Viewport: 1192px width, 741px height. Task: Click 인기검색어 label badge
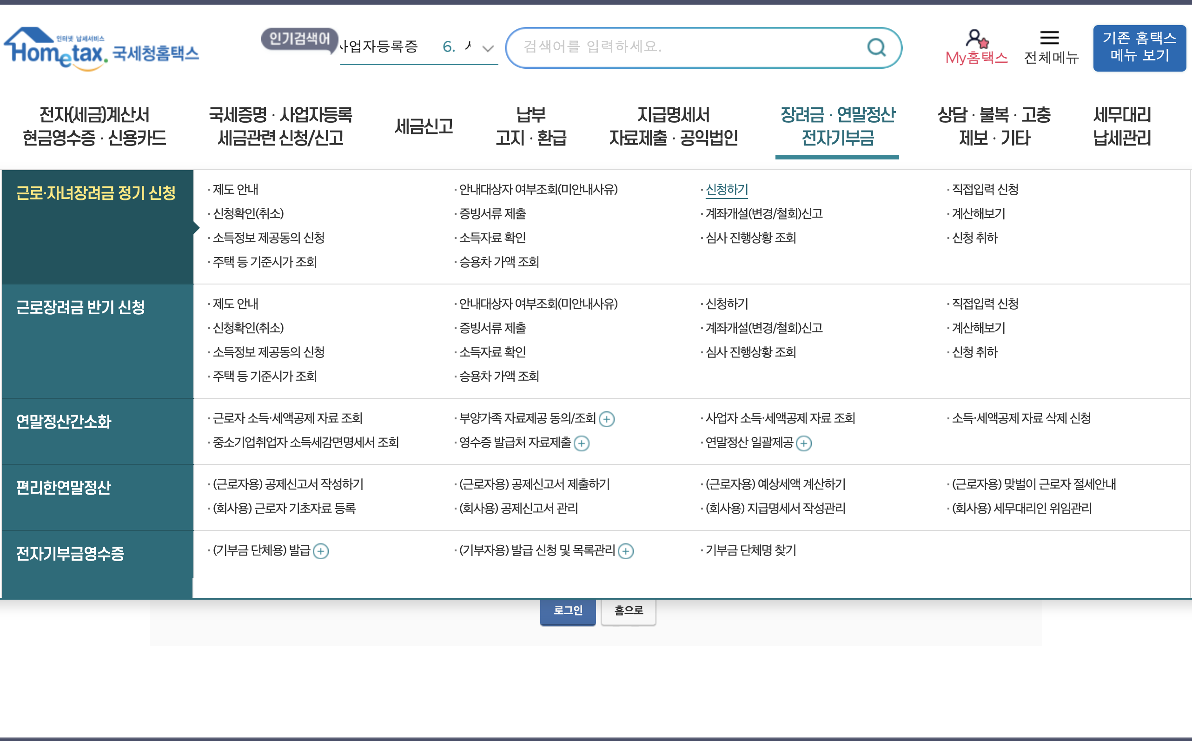(299, 39)
